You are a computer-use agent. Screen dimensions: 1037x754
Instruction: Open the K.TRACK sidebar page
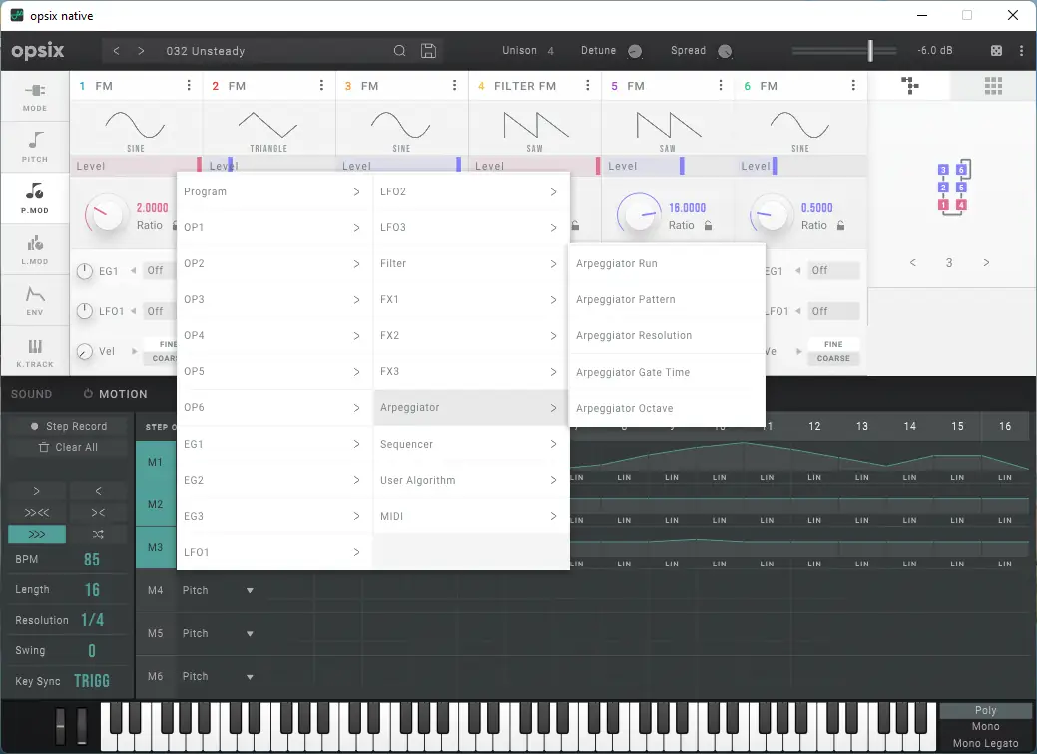pyautogui.click(x=34, y=352)
